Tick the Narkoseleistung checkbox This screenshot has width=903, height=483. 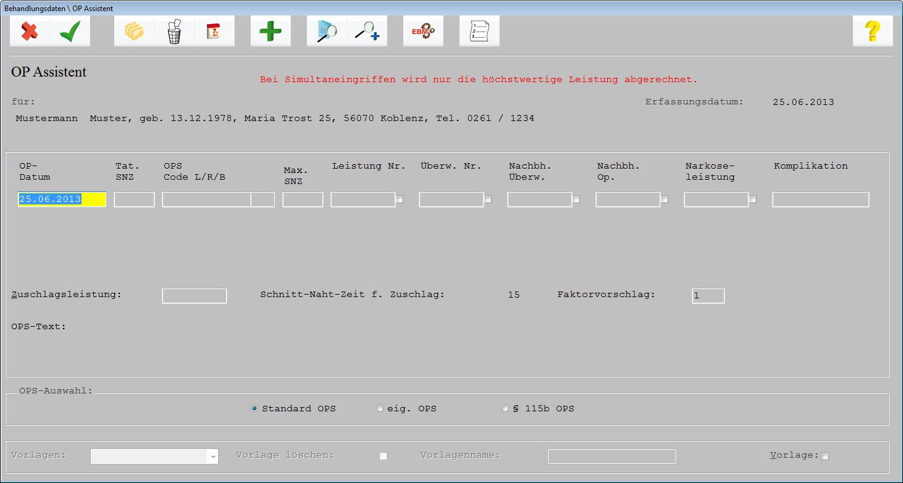point(753,199)
